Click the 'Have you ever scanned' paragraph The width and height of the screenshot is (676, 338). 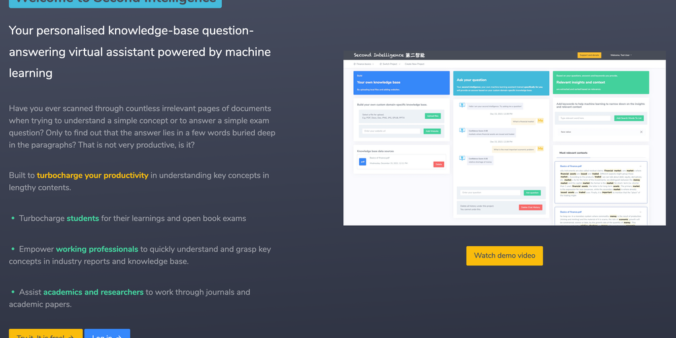coord(142,126)
